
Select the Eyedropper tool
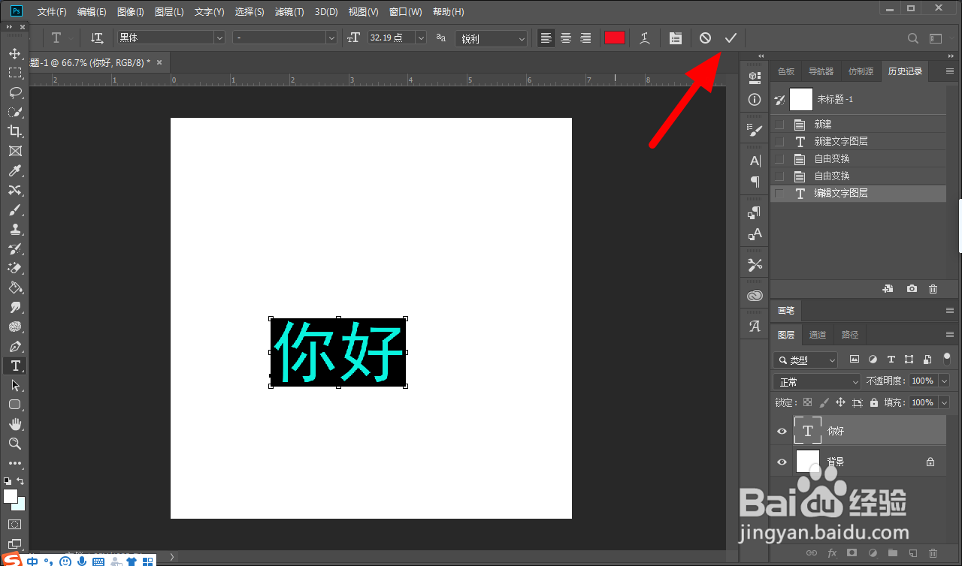click(x=14, y=170)
